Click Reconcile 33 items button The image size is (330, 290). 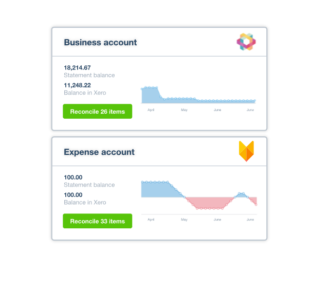tap(98, 221)
